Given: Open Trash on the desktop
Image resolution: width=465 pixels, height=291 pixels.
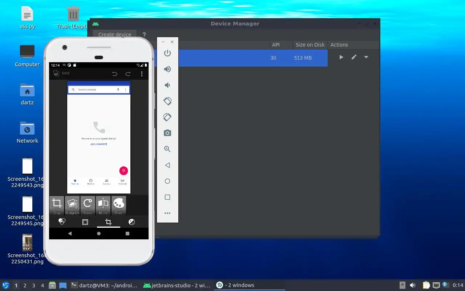Looking at the screenshot, I should coord(73,18).
